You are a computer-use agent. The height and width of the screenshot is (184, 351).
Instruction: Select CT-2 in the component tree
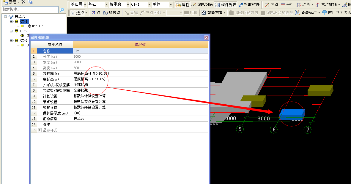click(x=24, y=31)
